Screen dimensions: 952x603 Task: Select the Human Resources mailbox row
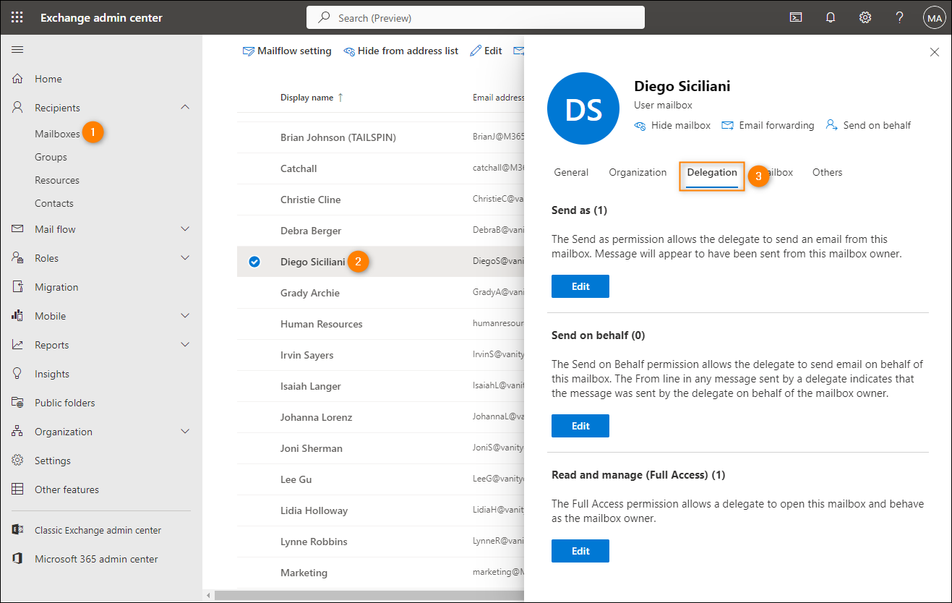[x=380, y=324]
